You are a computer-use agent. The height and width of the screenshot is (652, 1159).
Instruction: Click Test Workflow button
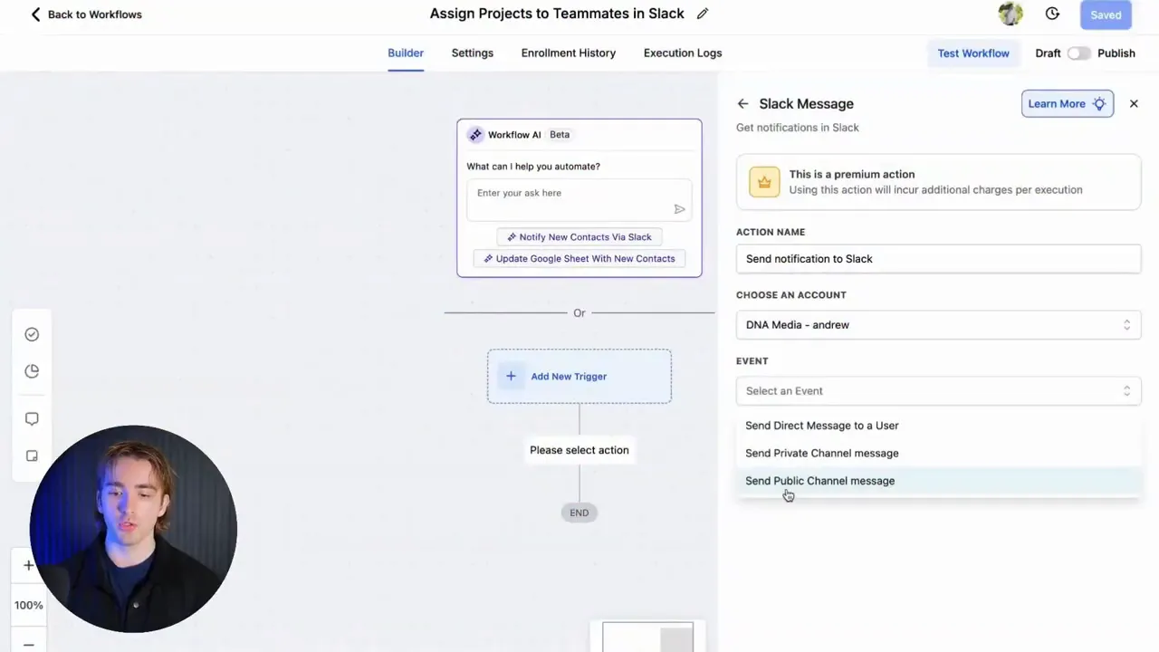(x=973, y=53)
